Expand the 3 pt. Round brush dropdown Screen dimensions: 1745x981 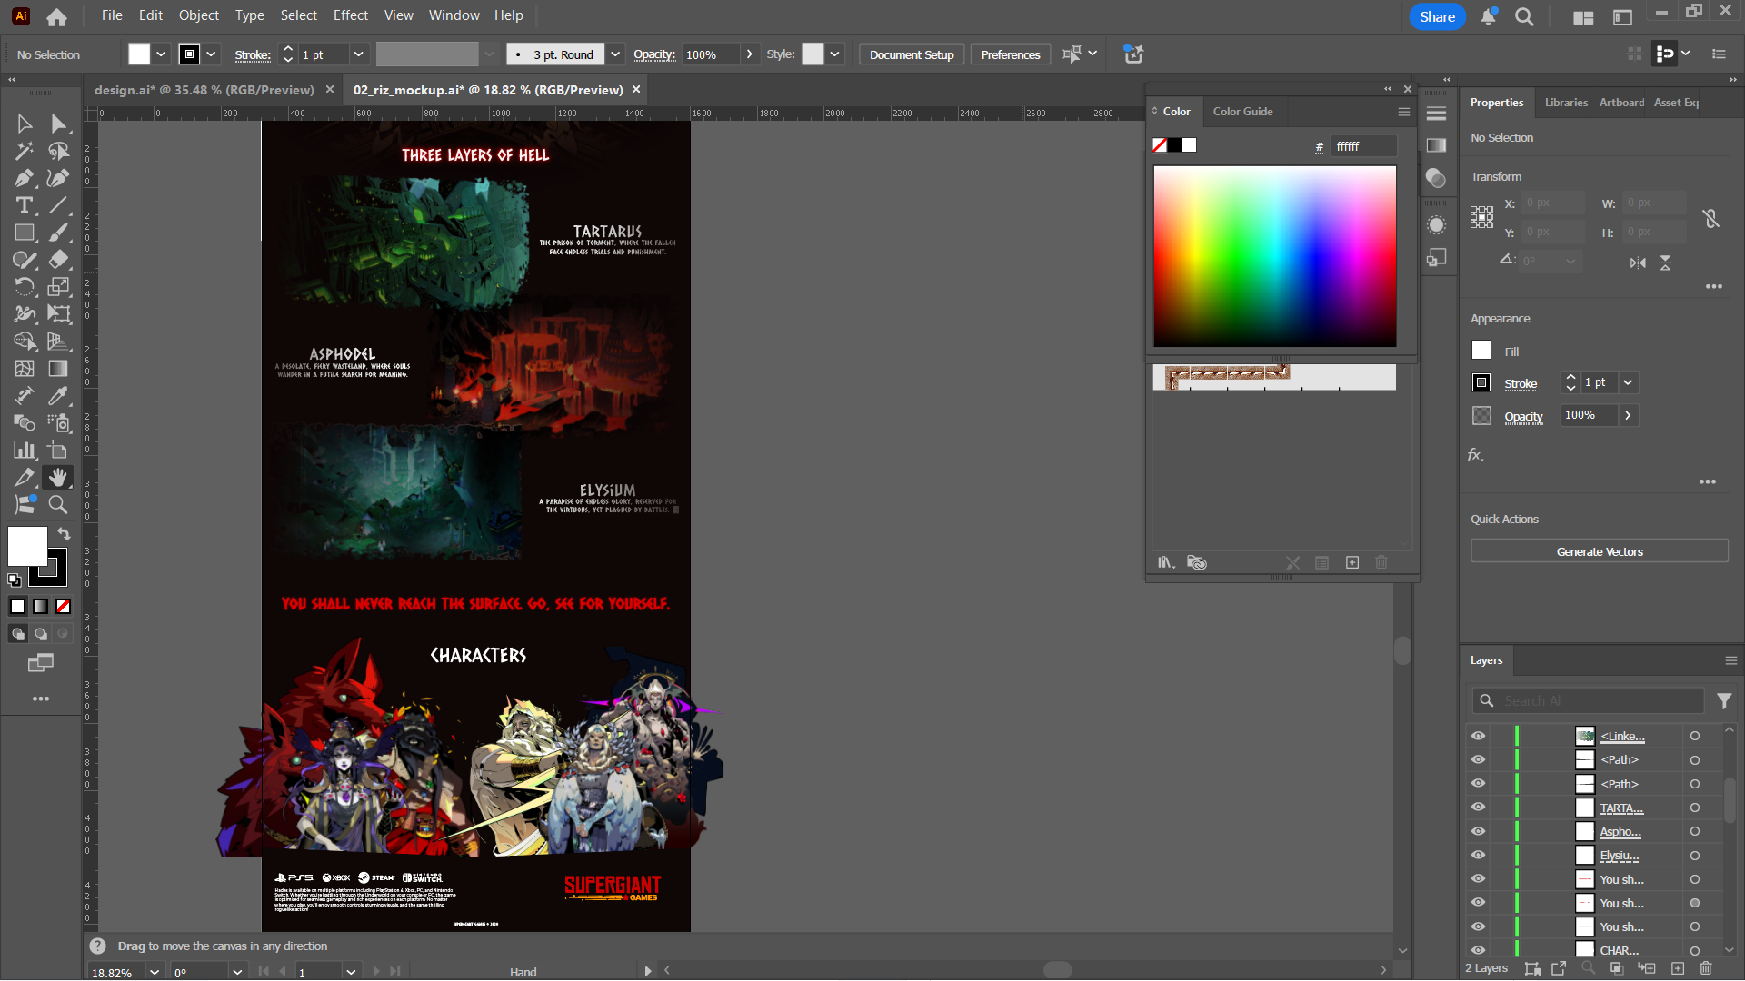pyautogui.click(x=615, y=54)
